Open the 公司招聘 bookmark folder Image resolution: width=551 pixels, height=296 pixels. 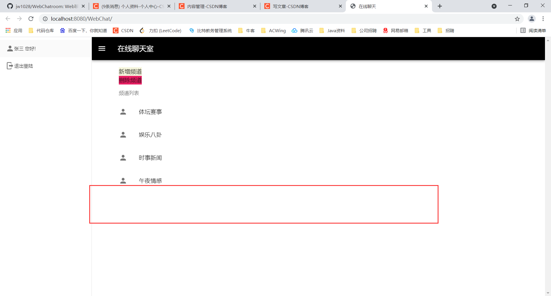click(364, 30)
